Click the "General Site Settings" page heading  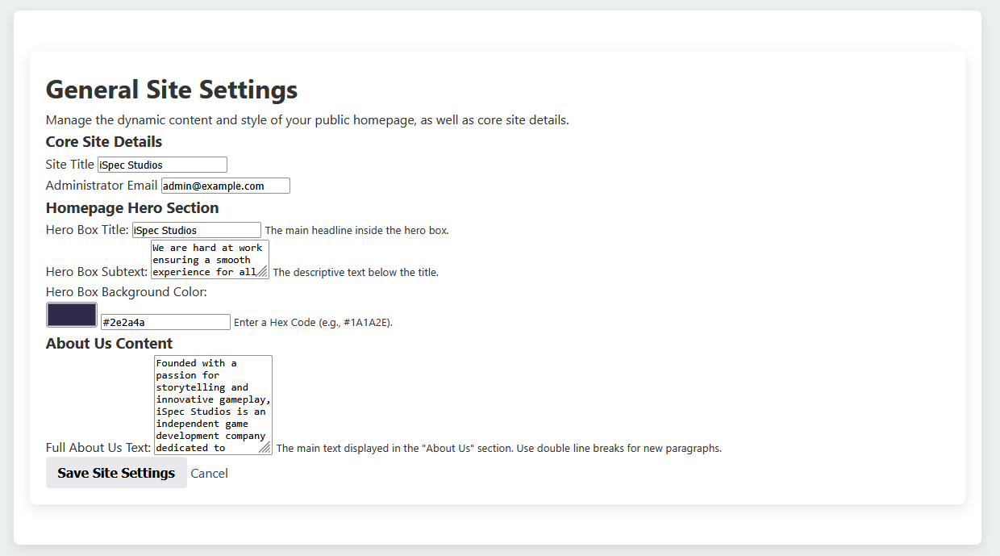point(172,90)
